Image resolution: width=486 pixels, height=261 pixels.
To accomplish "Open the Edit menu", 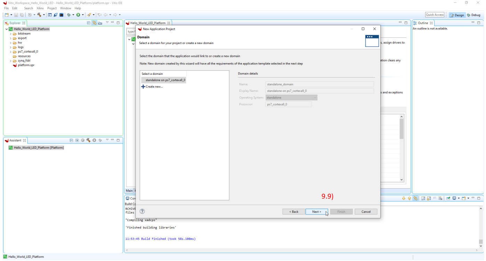I will (15, 8).
